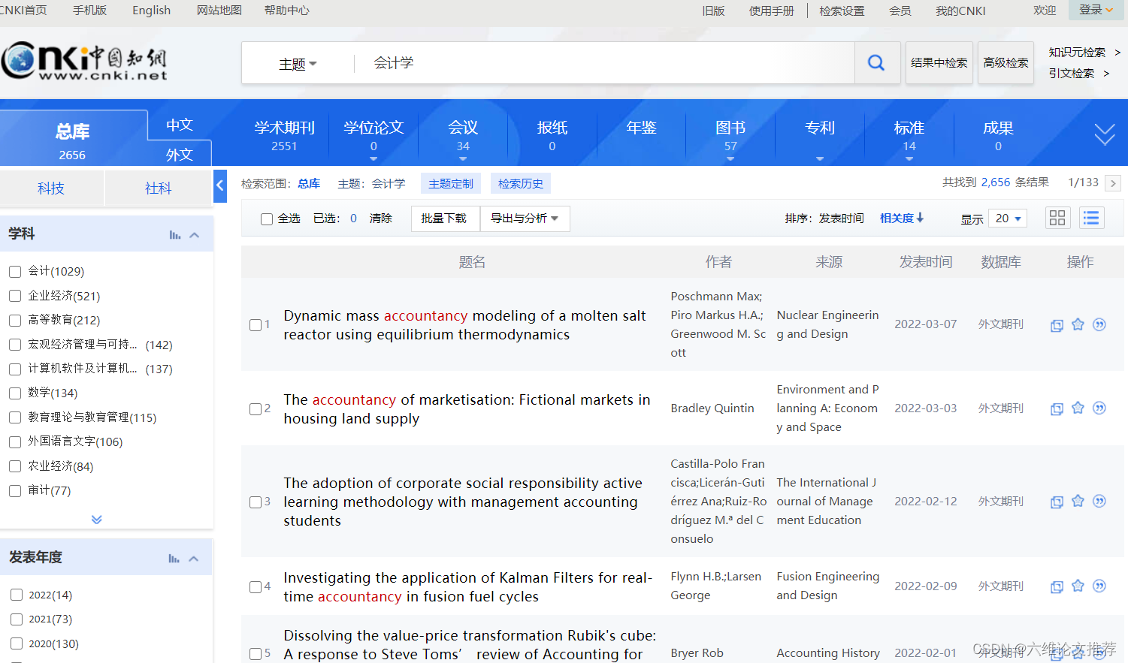This screenshot has width=1128, height=663.
Task: Click the 主题定制 button
Action: [x=451, y=183]
